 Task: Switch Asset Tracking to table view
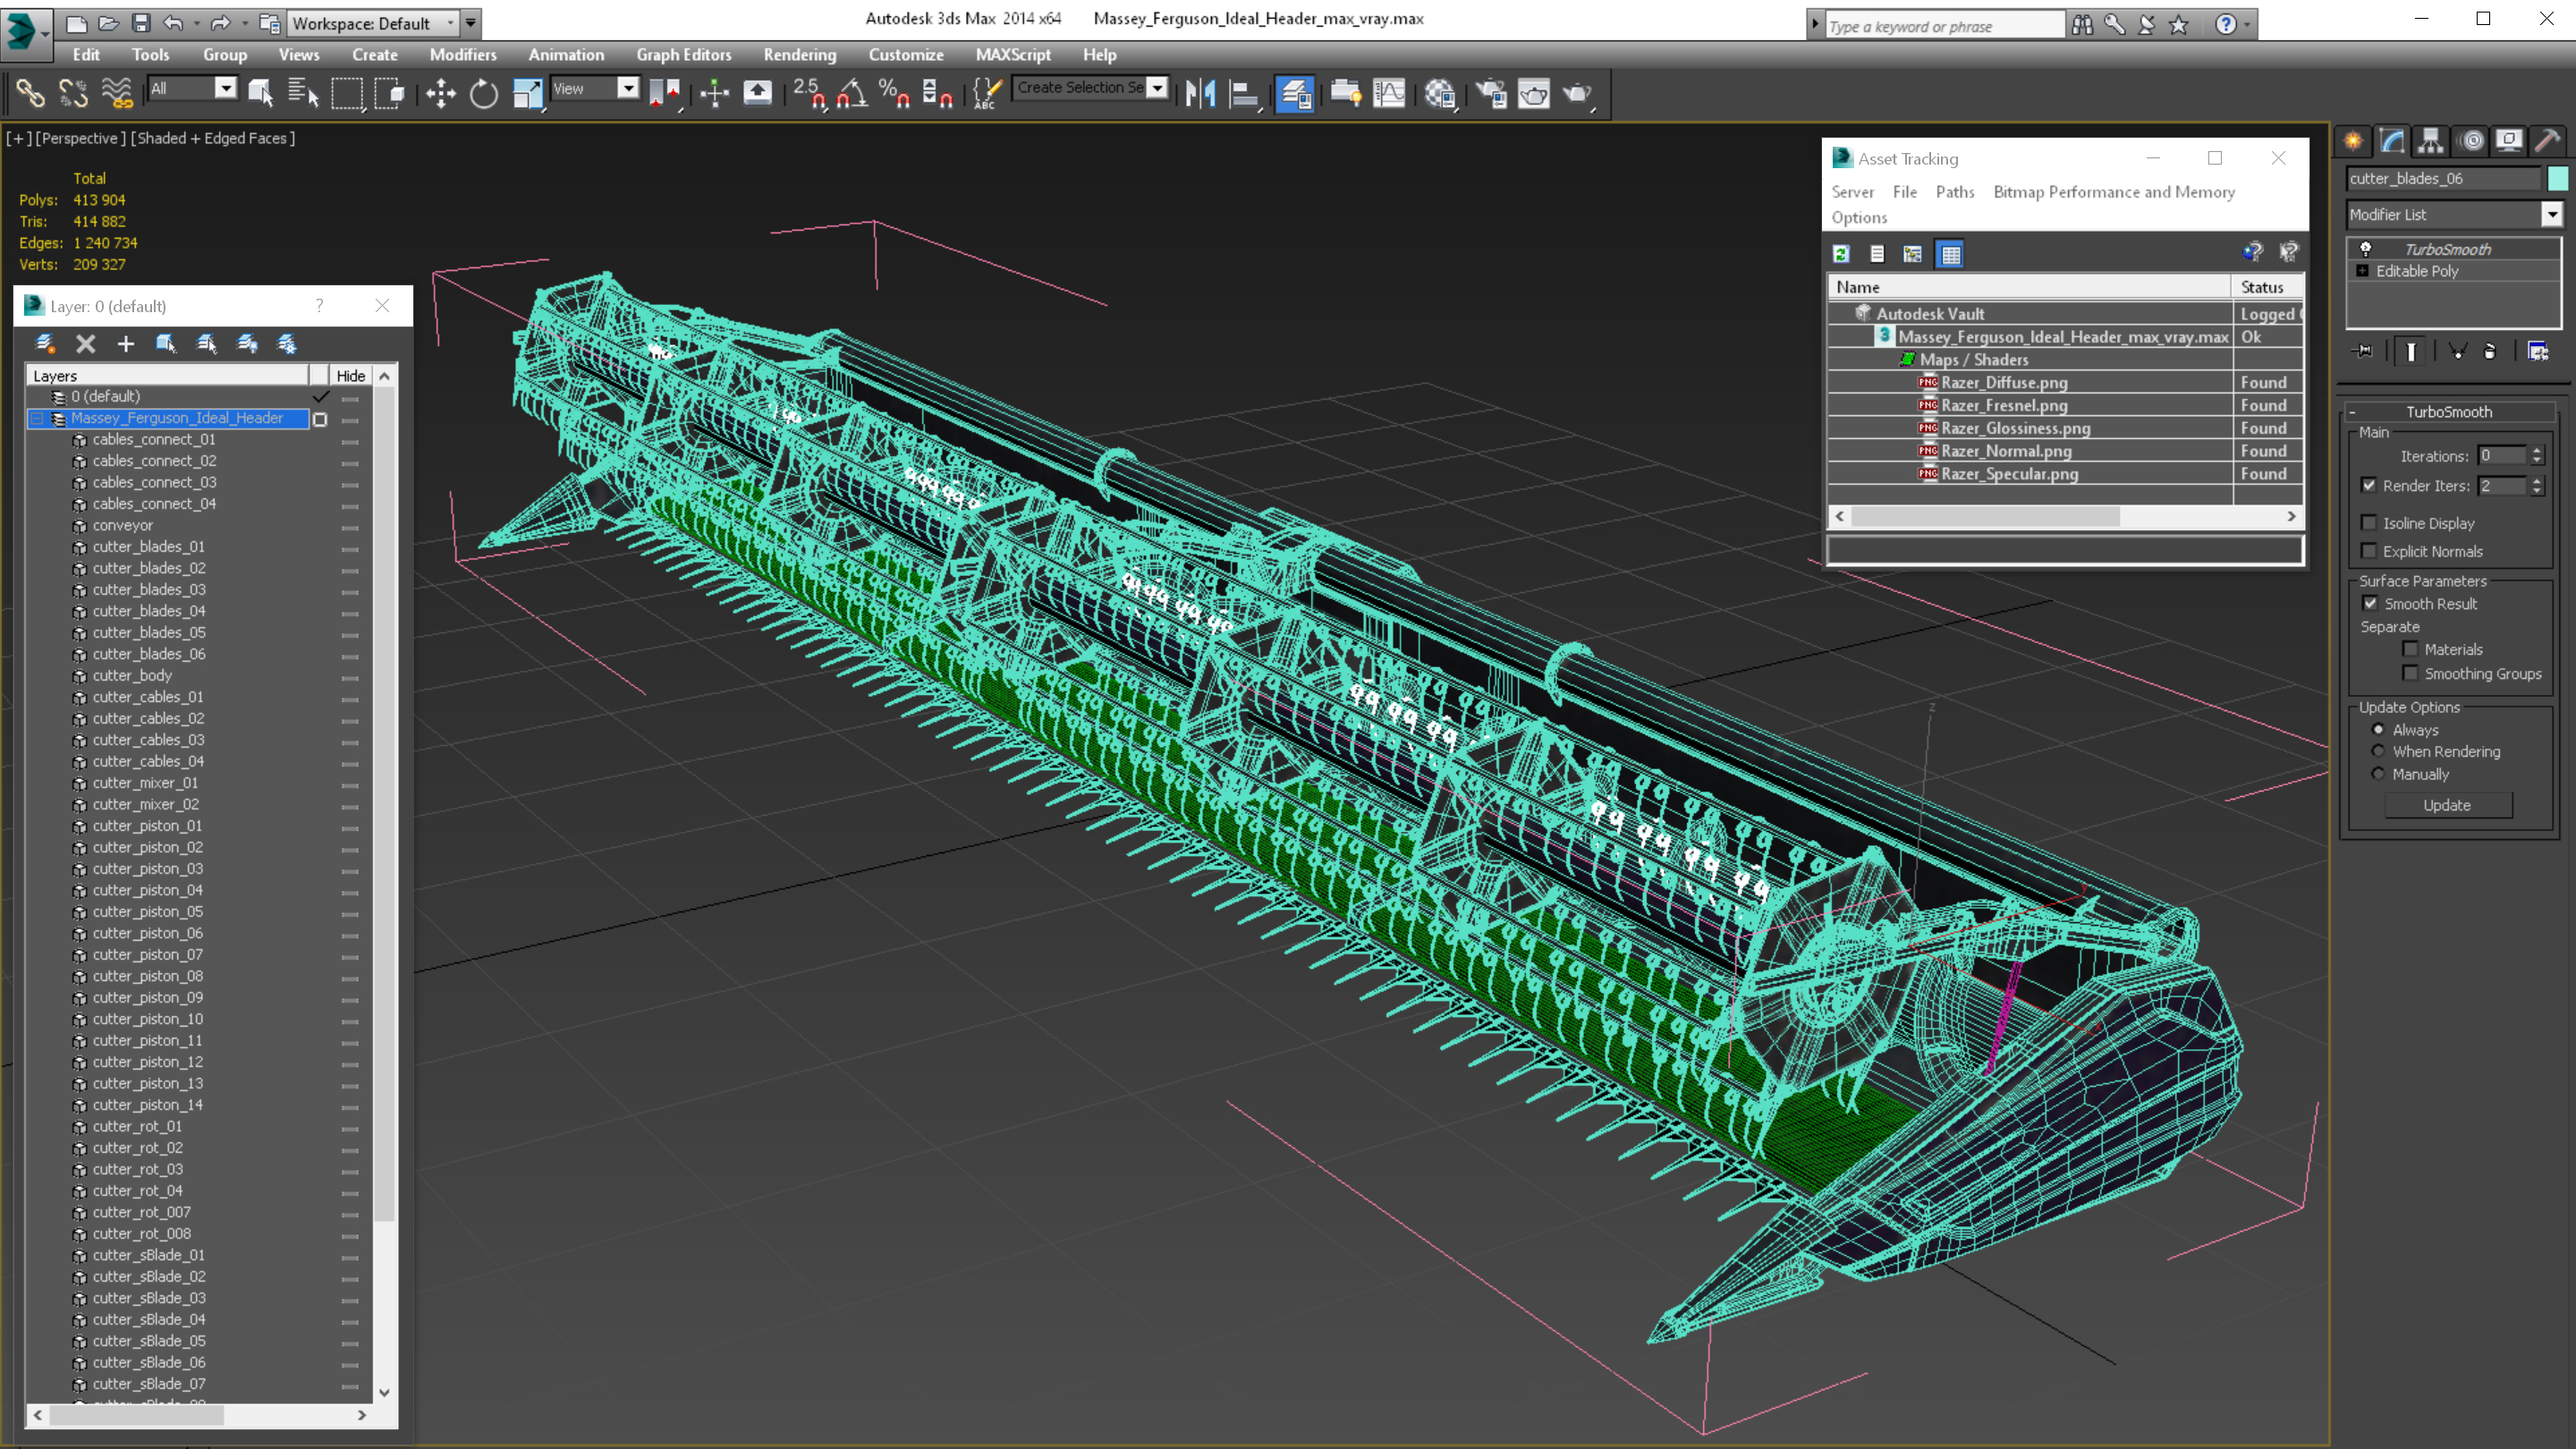tap(1950, 254)
